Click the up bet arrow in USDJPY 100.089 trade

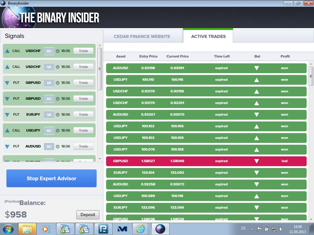click(x=257, y=196)
